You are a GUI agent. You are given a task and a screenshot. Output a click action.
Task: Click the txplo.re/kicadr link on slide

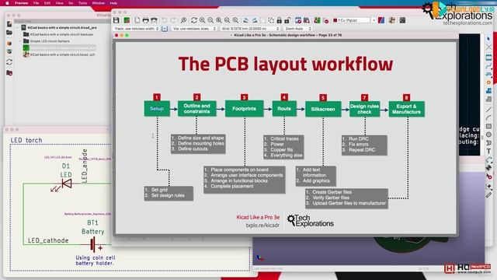[x=262, y=226]
